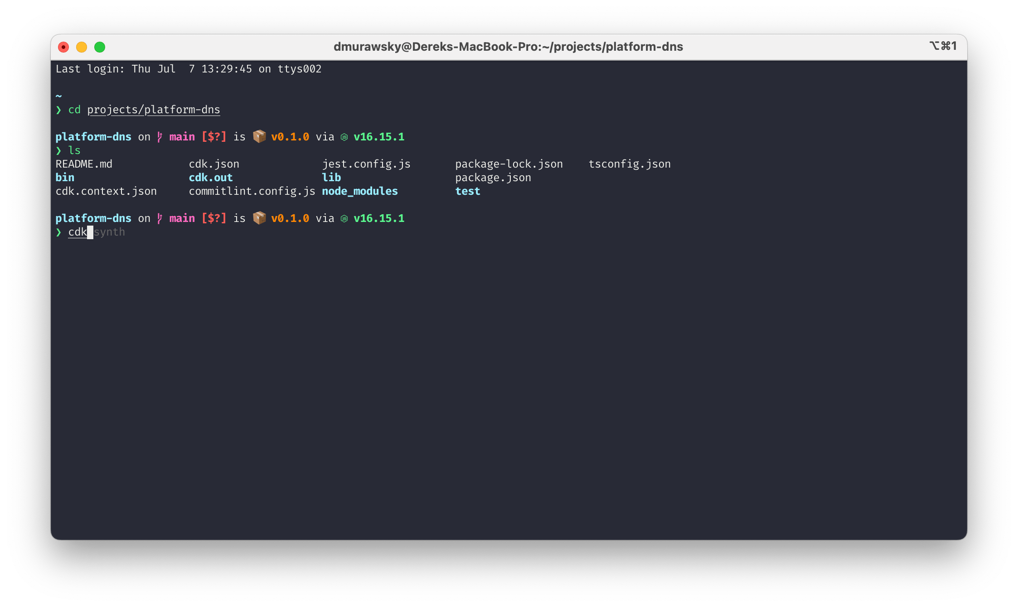
Task: Open the lib directory entry
Action: (331, 177)
